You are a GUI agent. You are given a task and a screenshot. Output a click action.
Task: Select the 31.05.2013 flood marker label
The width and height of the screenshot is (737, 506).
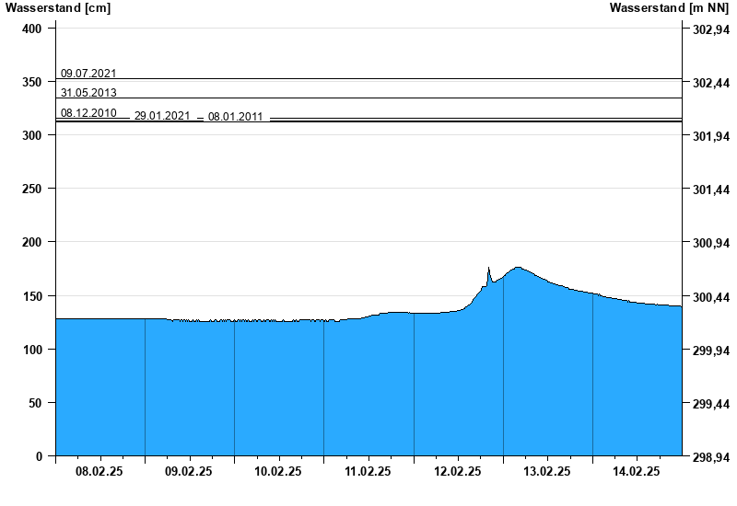(x=88, y=93)
